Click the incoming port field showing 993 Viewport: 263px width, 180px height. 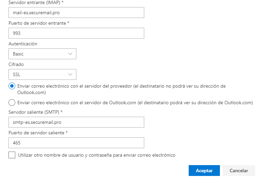pos(76,33)
